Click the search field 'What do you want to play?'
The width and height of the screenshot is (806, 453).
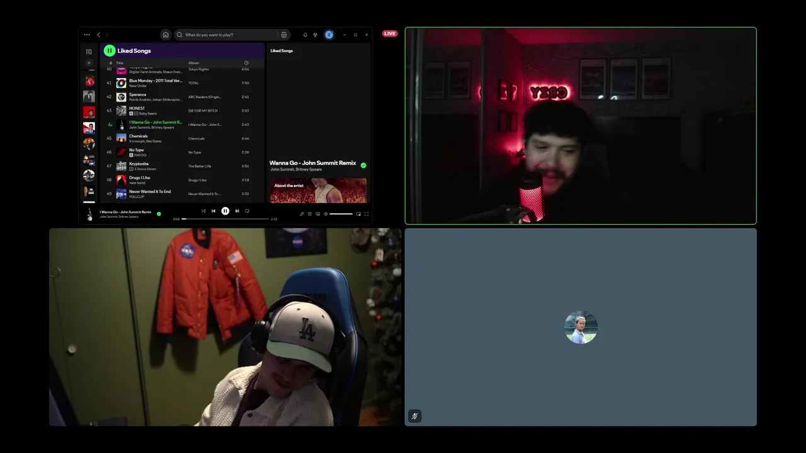click(232, 35)
